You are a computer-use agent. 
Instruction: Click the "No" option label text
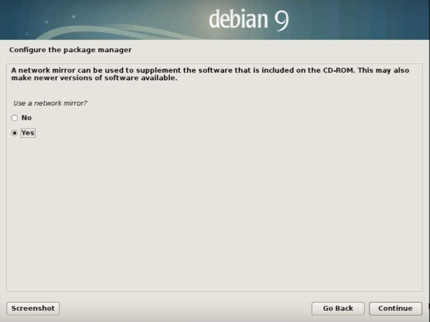[x=26, y=118]
